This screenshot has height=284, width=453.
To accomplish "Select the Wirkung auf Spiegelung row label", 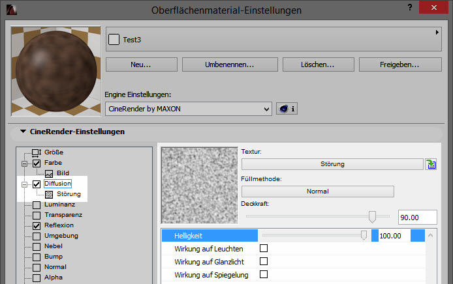I will pos(211,275).
